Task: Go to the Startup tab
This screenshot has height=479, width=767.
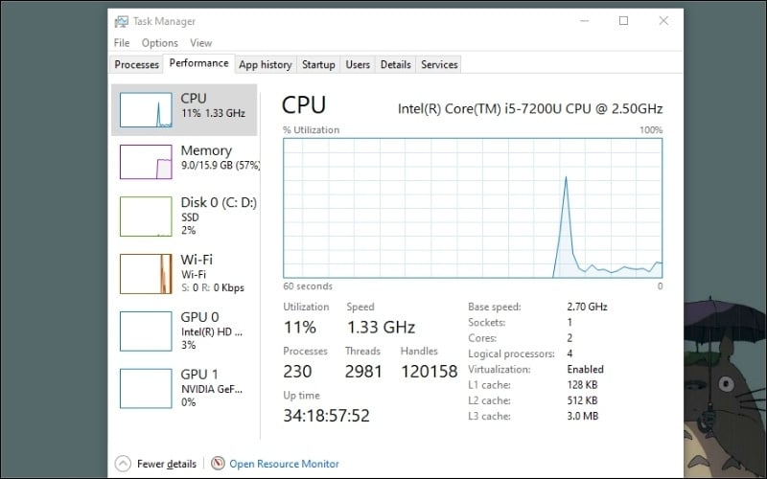Action: (x=318, y=64)
